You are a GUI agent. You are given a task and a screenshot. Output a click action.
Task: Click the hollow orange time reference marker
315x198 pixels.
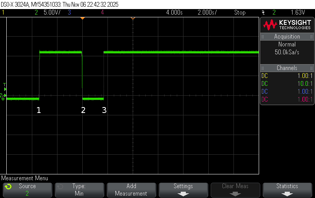click(x=133, y=18)
